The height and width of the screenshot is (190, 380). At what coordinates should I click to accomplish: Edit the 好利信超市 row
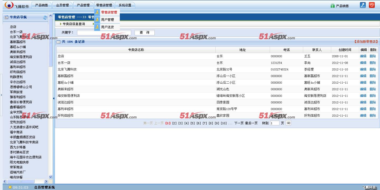tap(363, 116)
